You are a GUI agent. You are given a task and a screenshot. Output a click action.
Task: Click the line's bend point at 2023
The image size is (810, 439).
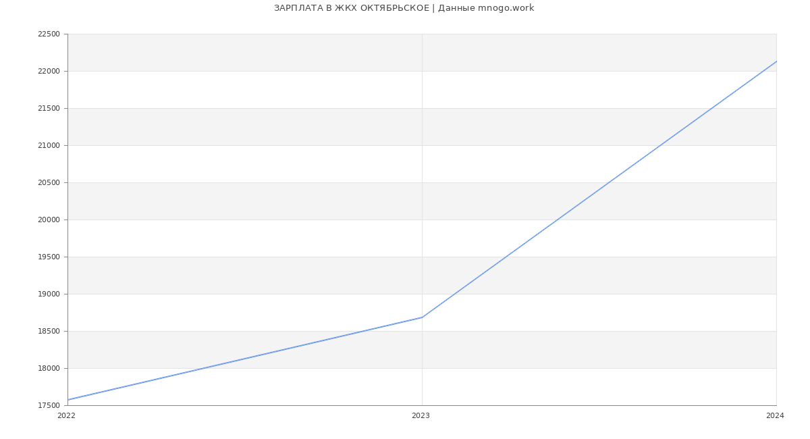[x=422, y=317]
